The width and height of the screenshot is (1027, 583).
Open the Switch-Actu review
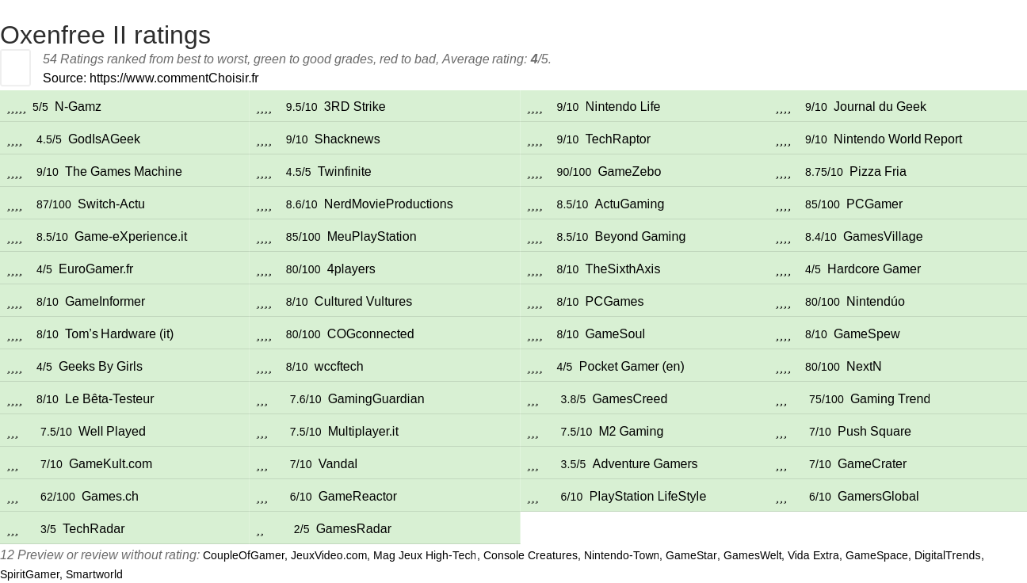pos(111,204)
